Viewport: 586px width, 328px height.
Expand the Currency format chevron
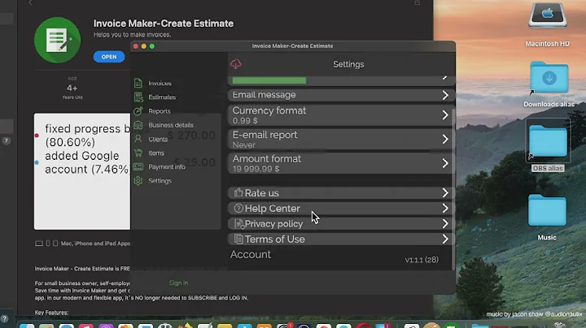pyautogui.click(x=445, y=114)
